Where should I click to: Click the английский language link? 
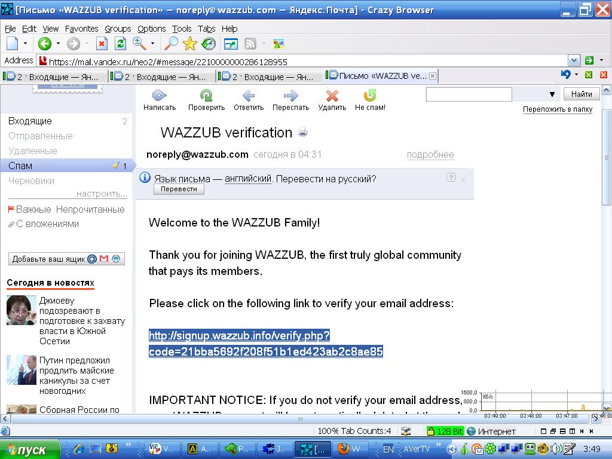[248, 179]
